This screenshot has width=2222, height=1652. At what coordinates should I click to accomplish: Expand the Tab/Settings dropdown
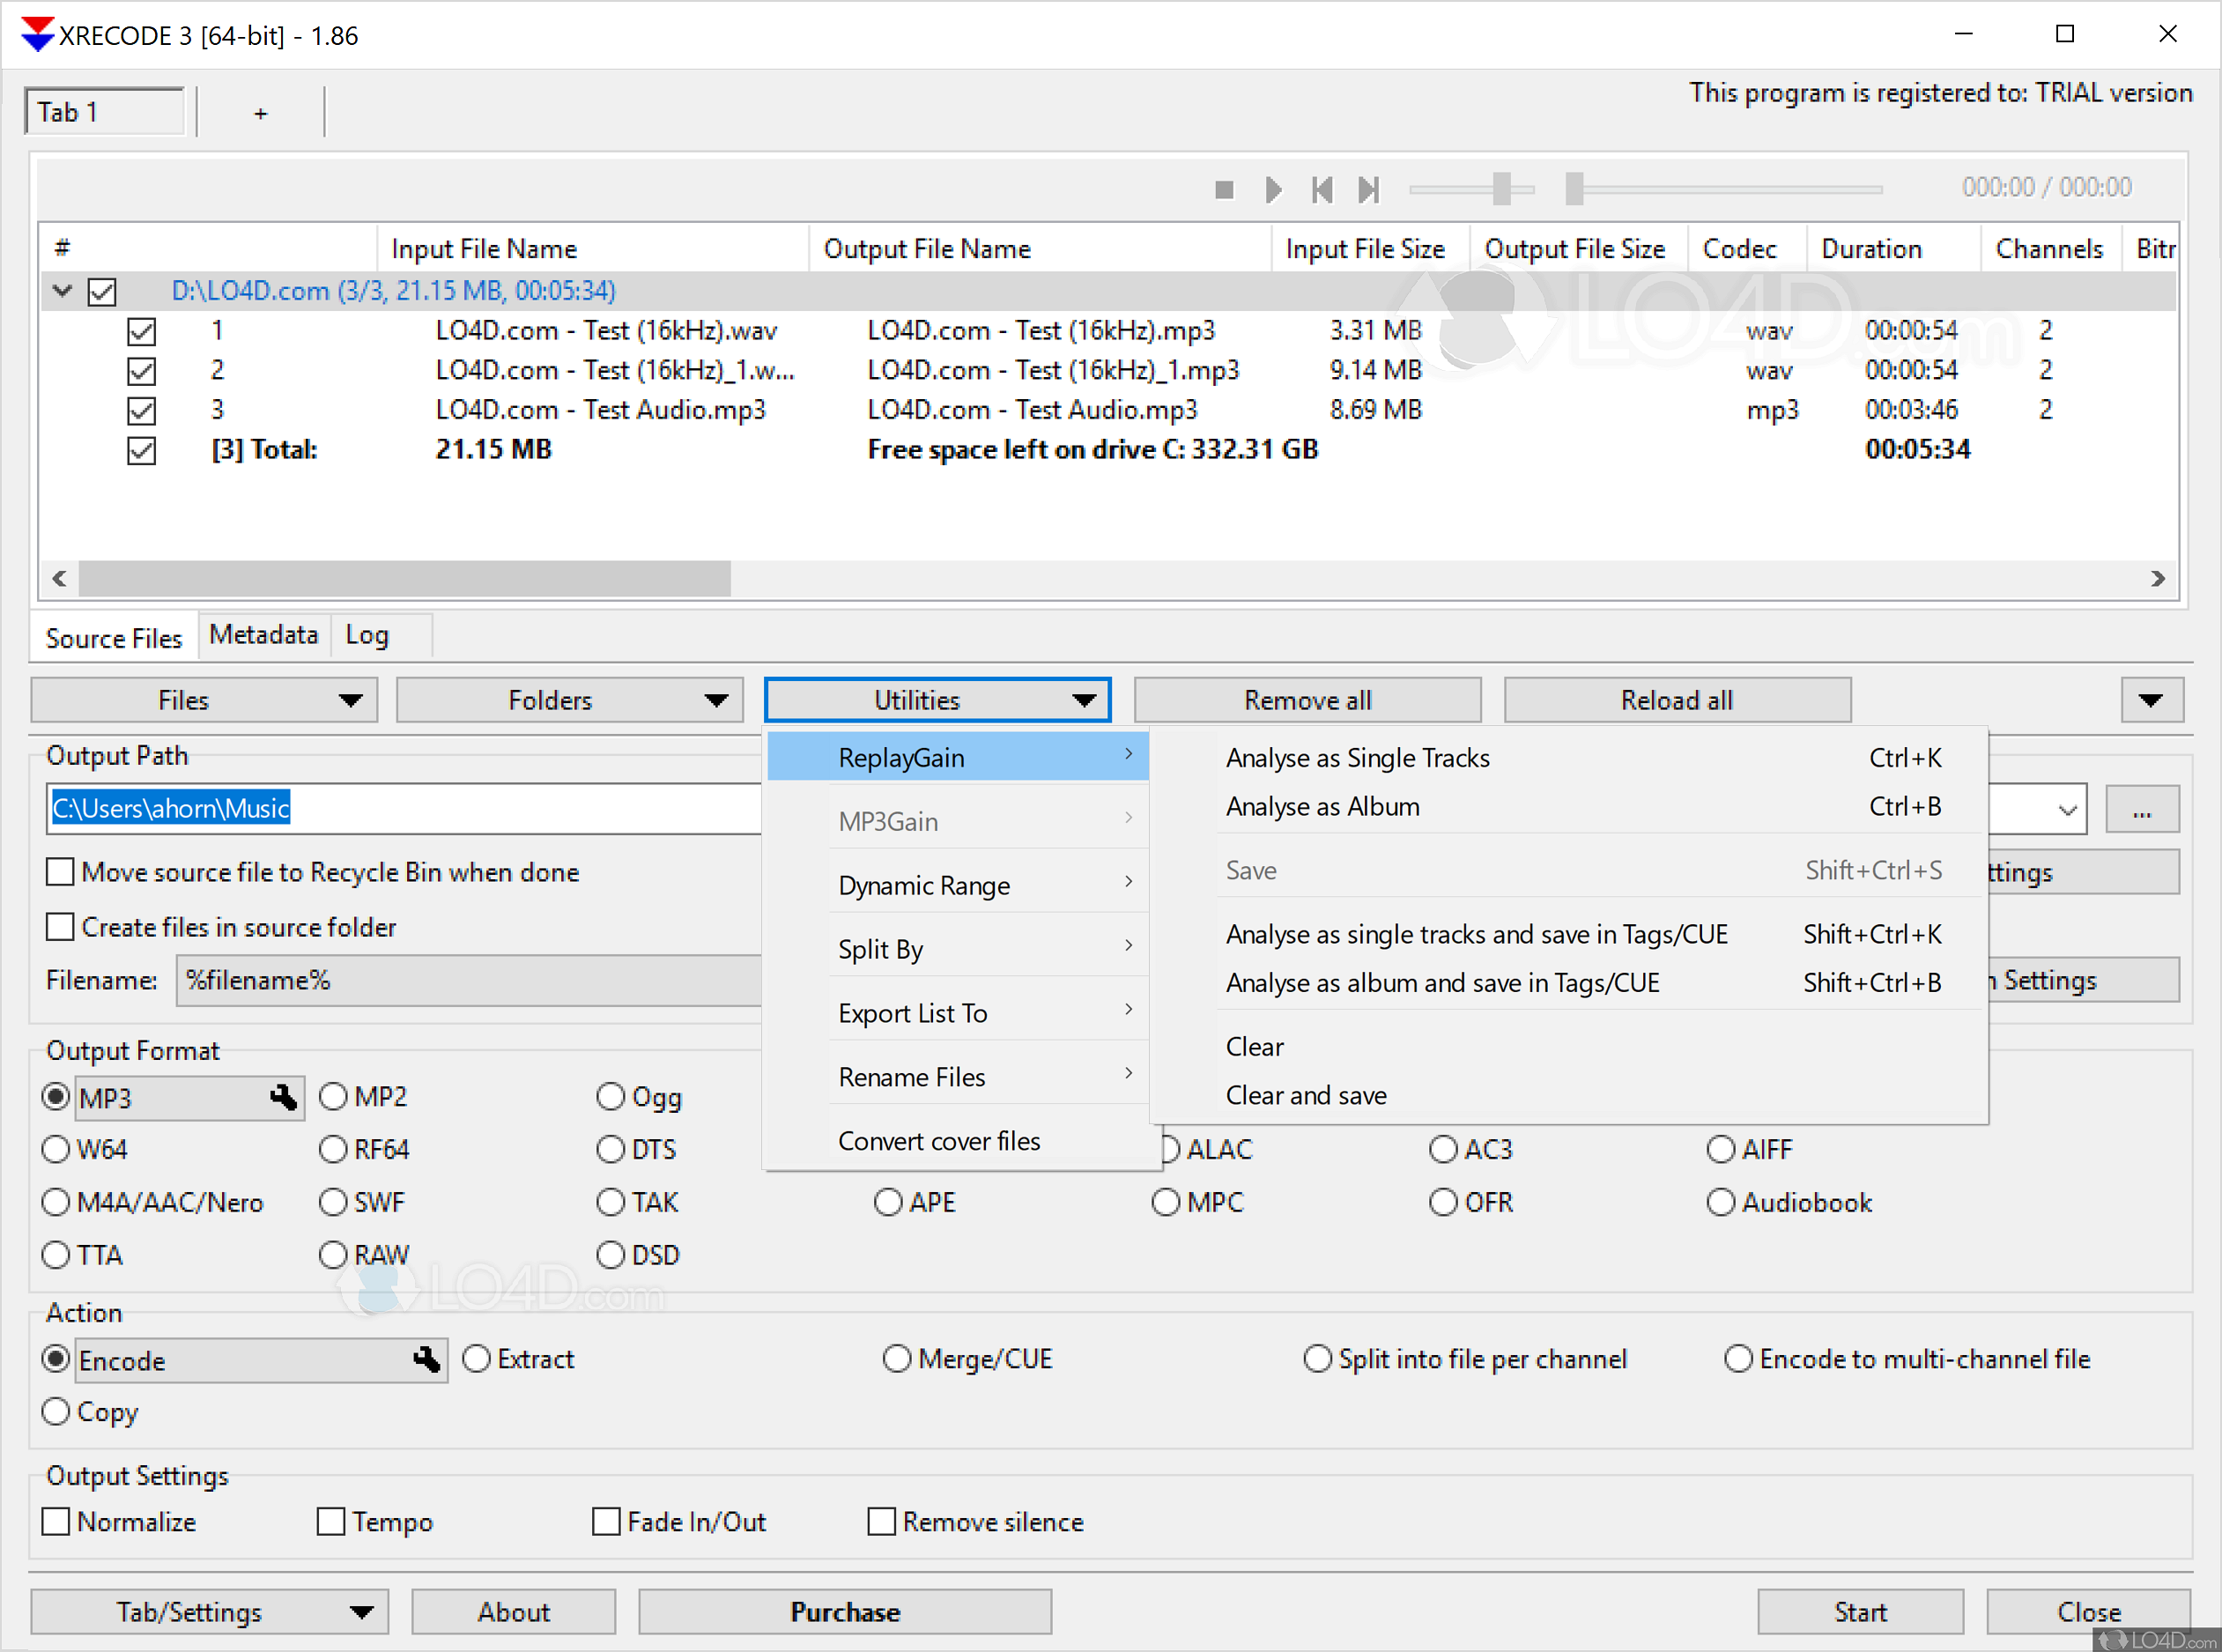(209, 1612)
